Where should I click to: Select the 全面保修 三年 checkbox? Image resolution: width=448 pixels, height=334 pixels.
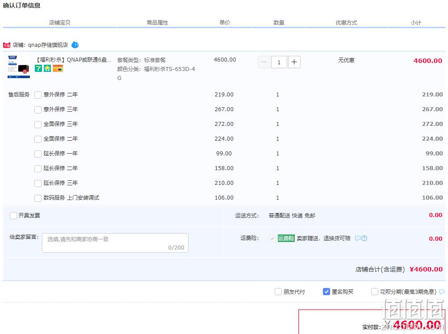coord(38,124)
